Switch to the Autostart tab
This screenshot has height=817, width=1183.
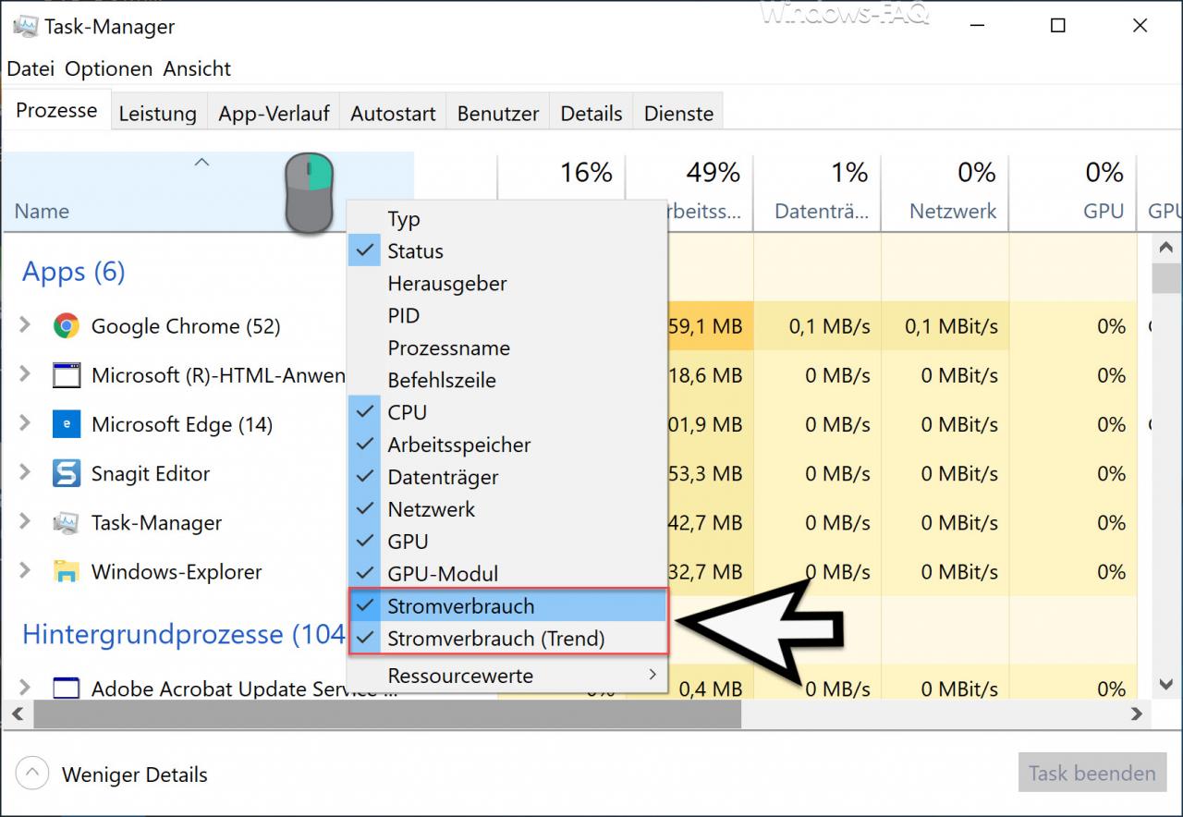click(x=393, y=114)
